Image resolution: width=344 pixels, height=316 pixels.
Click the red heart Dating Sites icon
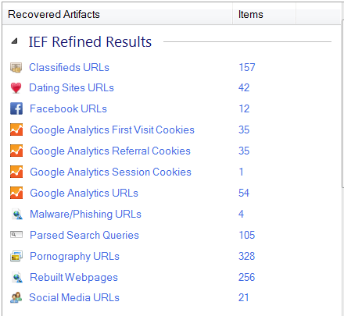coord(16,88)
